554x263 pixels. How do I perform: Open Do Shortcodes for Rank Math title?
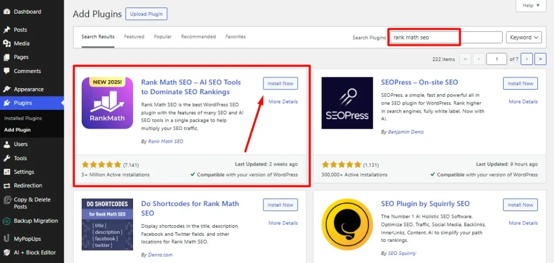coord(190,208)
